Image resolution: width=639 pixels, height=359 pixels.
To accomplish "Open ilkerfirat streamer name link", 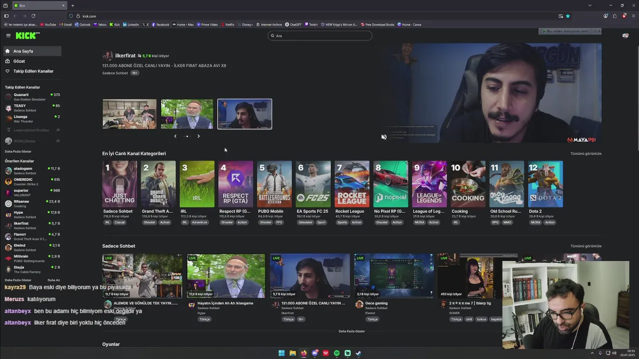I will click(125, 56).
